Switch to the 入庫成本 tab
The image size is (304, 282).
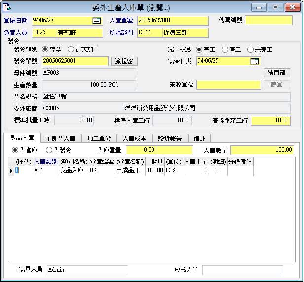point(135,138)
